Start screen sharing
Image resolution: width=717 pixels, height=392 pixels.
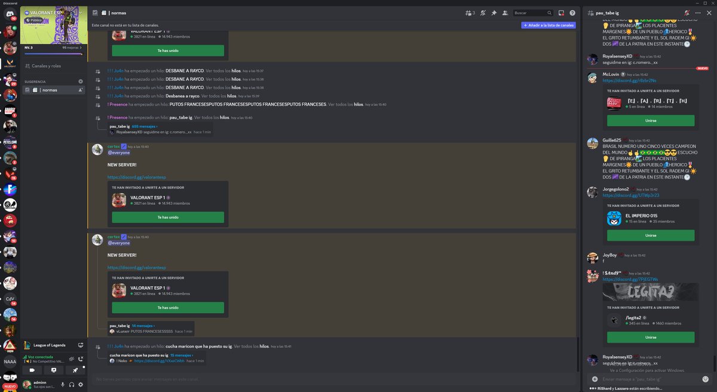[54, 370]
